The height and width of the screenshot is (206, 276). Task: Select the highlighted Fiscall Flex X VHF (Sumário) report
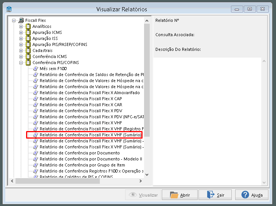pos(90,135)
